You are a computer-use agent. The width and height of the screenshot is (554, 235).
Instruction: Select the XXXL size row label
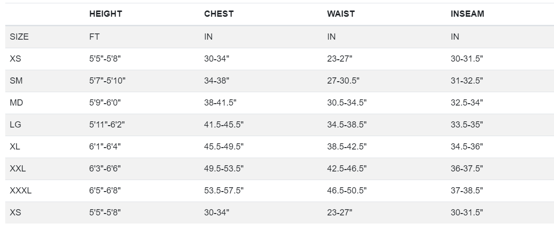pos(21,190)
